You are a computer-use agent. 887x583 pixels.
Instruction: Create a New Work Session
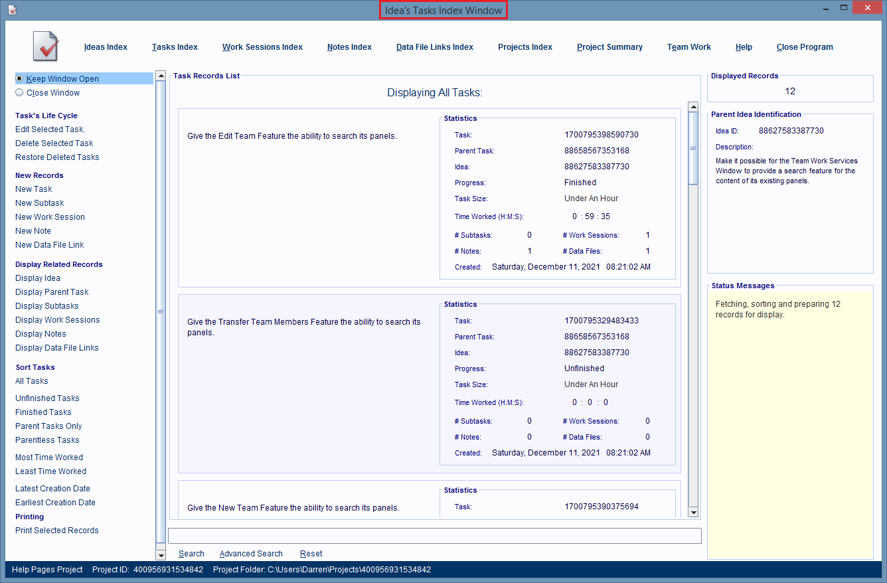(x=50, y=217)
